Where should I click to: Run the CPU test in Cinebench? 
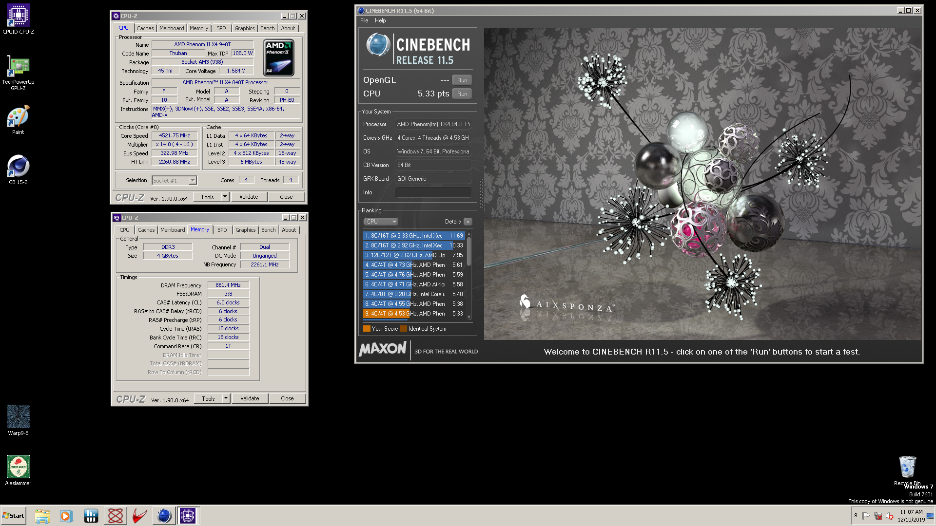coord(462,94)
